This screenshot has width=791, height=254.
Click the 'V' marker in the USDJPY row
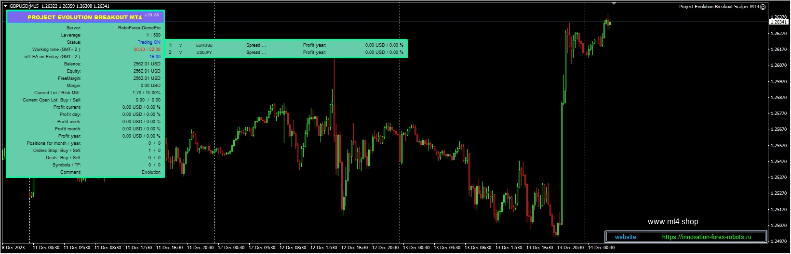(181, 52)
